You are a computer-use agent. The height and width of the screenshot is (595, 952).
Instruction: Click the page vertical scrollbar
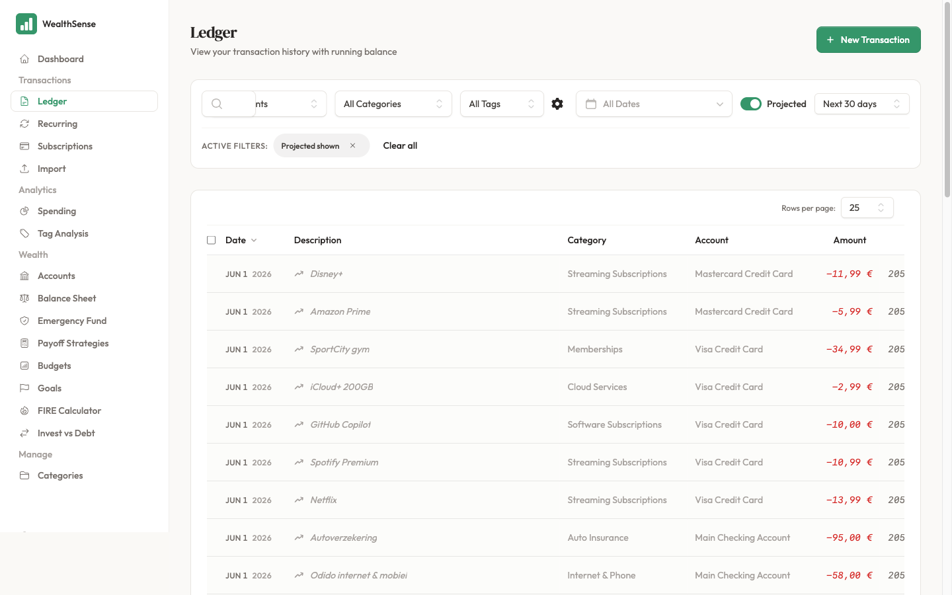tap(947, 99)
